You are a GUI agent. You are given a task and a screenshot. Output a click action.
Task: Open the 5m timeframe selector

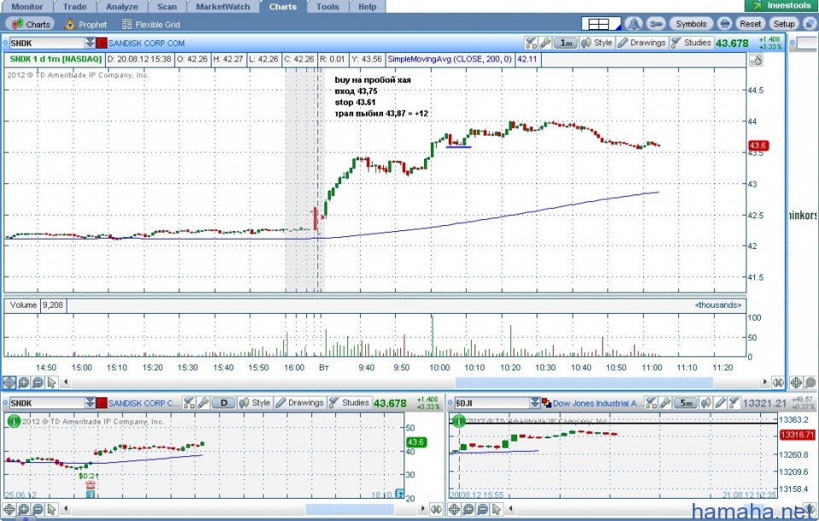point(686,402)
